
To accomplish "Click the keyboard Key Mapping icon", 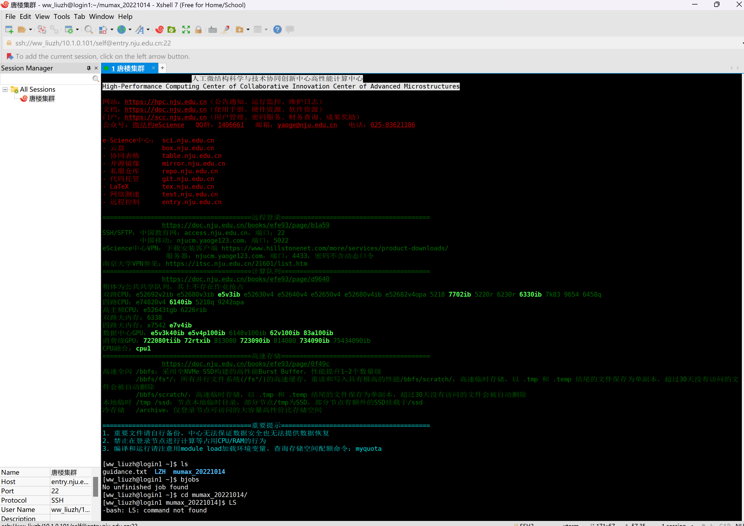I will point(212,30).
